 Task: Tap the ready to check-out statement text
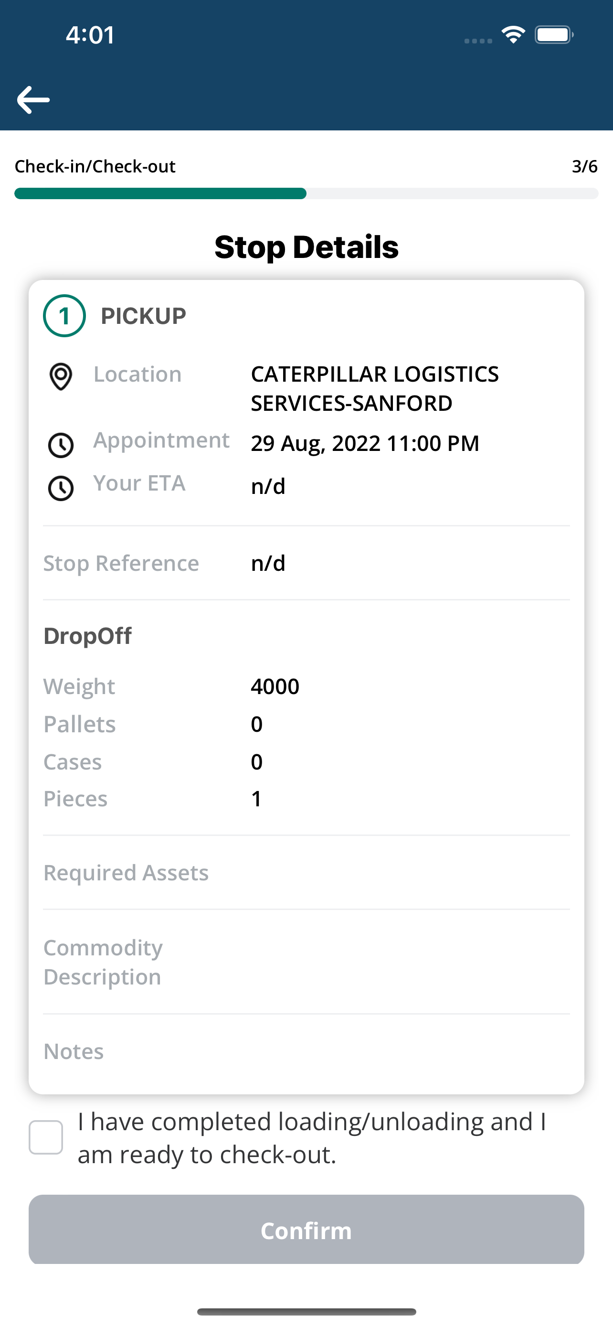pyautogui.click(x=312, y=1137)
